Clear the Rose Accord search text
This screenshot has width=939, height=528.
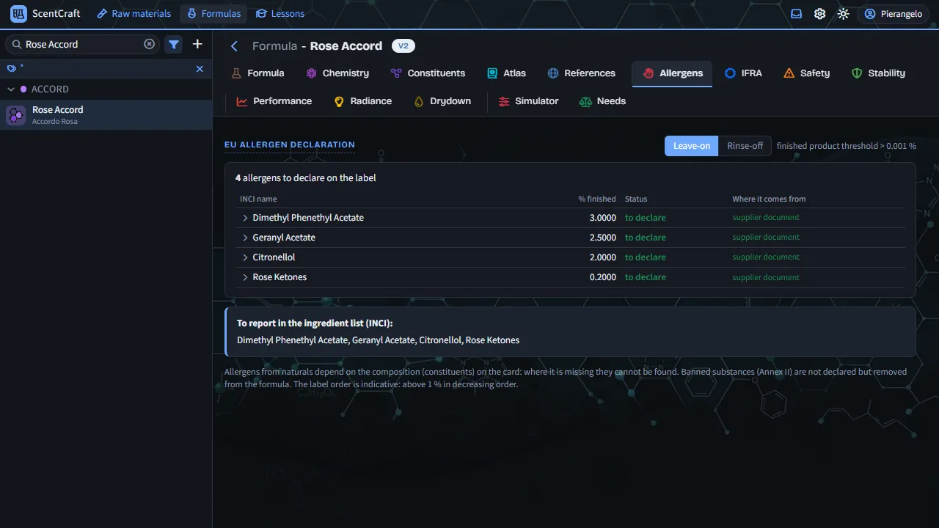[150, 44]
